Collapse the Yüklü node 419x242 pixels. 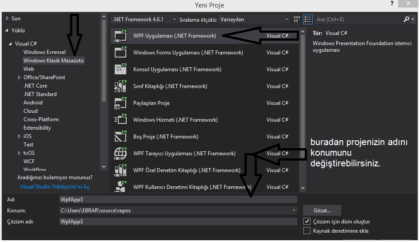(7, 31)
